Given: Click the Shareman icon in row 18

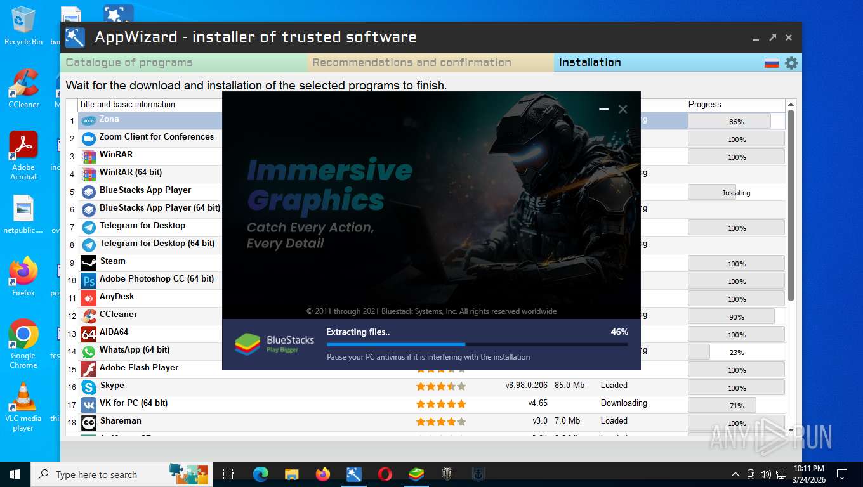Looking at the screenshot, I should (89, 422).
